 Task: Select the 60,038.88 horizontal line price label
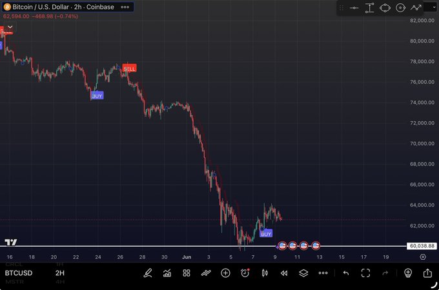[422, 246]
